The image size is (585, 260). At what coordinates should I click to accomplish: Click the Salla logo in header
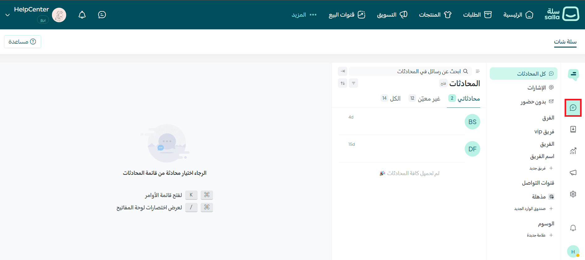coord(562,14)
